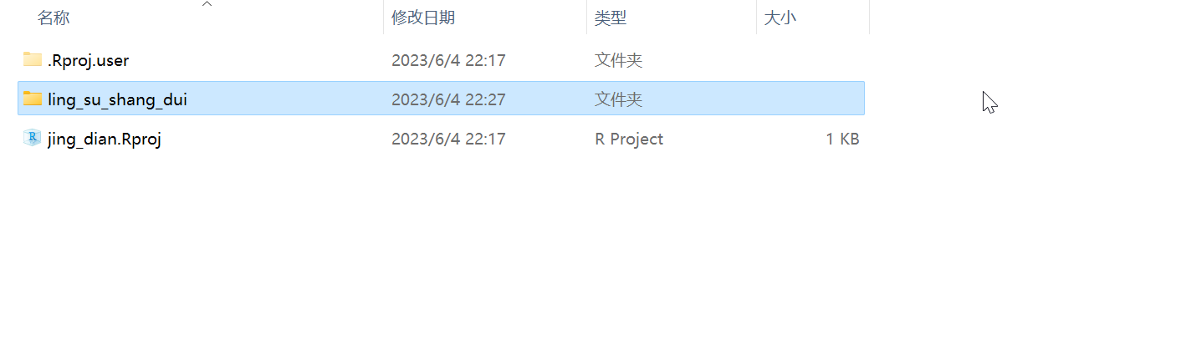1186x350 pixels.
Task: Click the 2023/6/4 22:27 date of ling_su_shang_dui
Action: (x=448, y=99)
